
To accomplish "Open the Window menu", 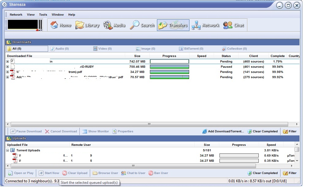I will 58,15.
